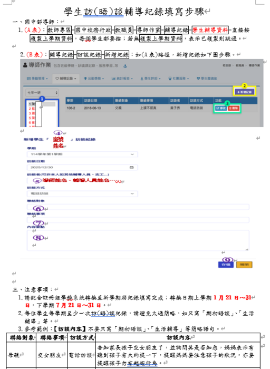Click the 2025/12/30 date input field
The height and width of the screenshot is (369, 270).
82,167
